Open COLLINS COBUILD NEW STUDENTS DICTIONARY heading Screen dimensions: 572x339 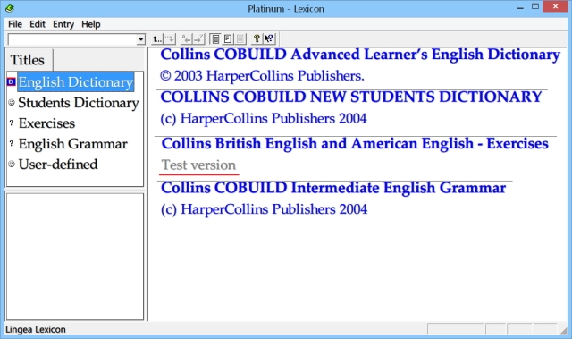coord(351,97)
